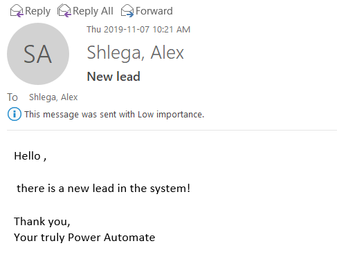This screenshot has width=337, height=277.
Task: Click the Reply All envelope icon
Action: 64,11
